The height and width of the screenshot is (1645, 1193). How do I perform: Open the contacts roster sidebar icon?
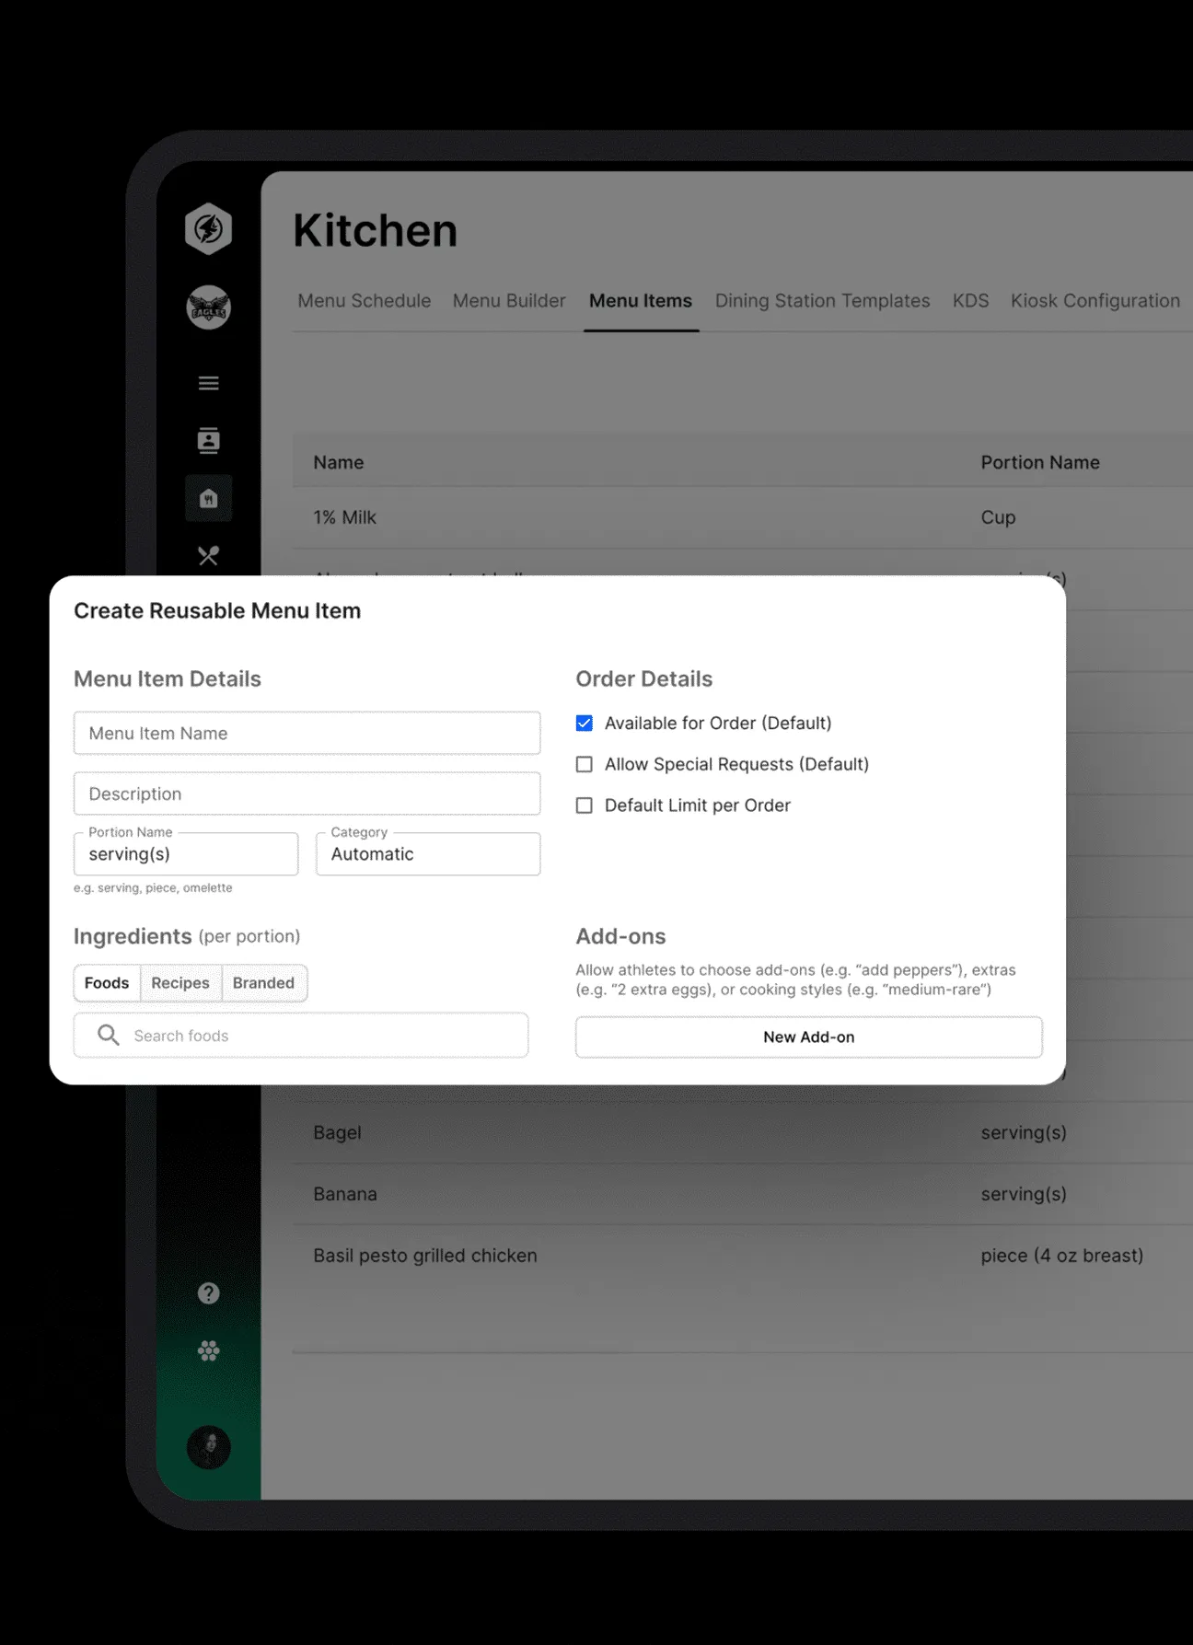point(208,441)
